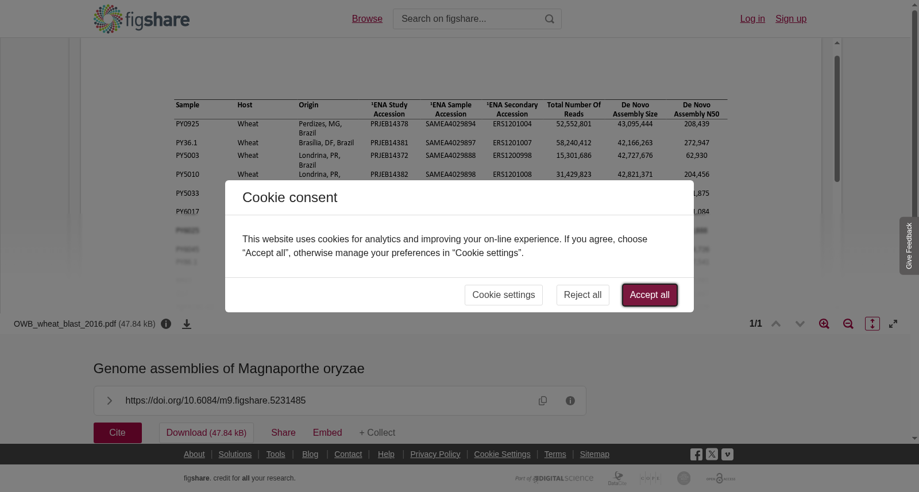Screen dimensions: 919x492
Task: Open figshare Vimeo page
Action: click(x=727, y=454)
